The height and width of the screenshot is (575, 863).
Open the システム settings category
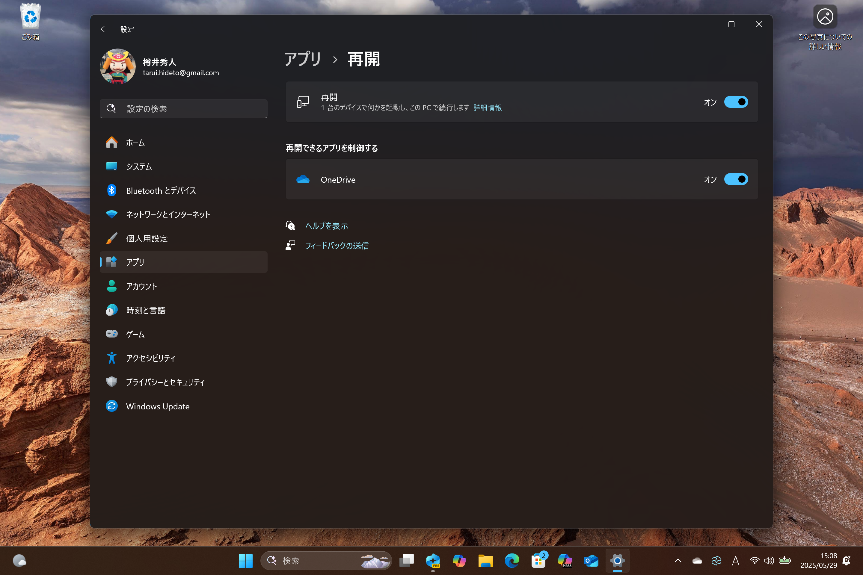[139, 167]
